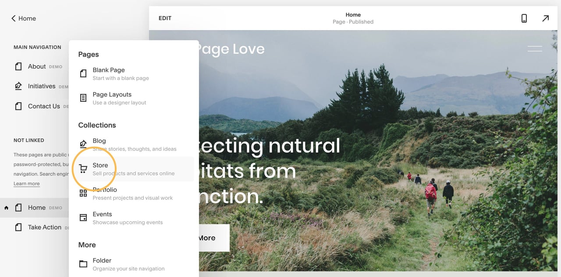The width and height of the screenshot is (561, 277).
Task: Select Contact Us in Main Navigation
Action: pos(44,106)
